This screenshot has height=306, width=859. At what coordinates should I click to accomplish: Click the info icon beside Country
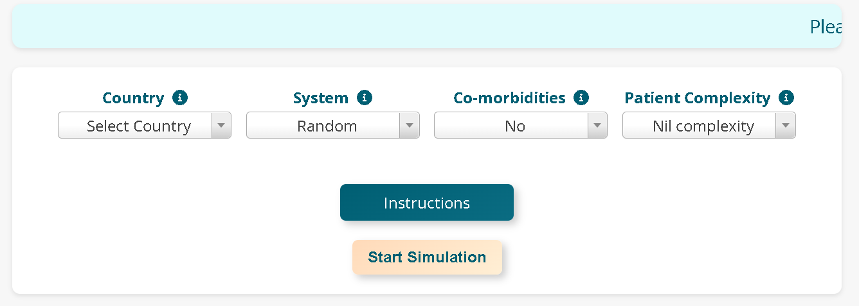tap(180, 98)
